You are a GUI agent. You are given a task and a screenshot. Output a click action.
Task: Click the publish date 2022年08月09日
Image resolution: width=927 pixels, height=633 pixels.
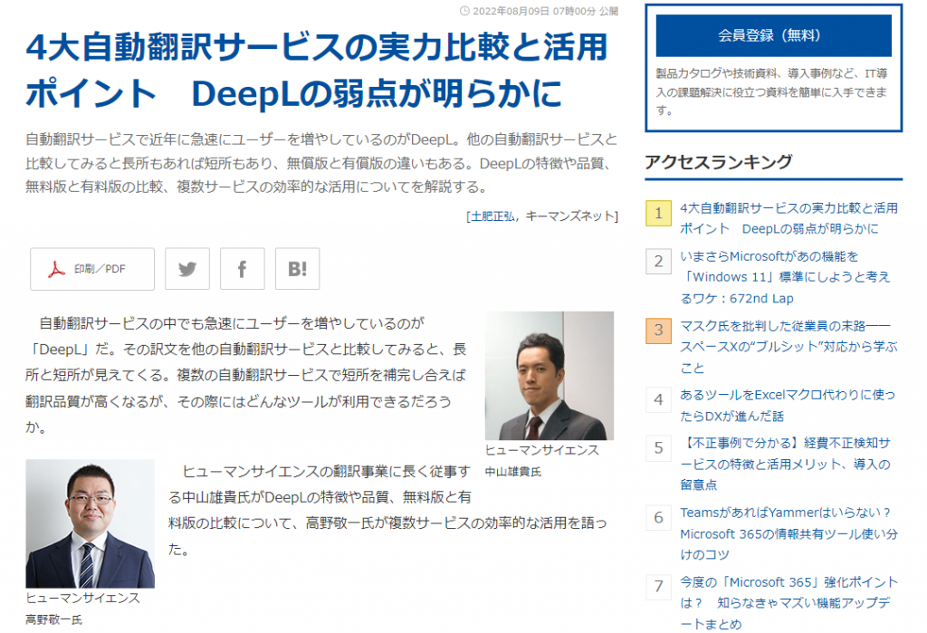tap(511, 11)
